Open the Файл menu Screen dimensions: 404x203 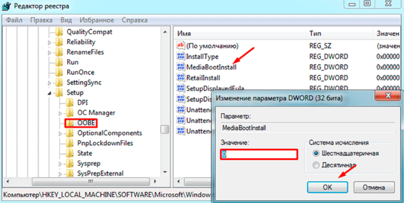(x=14, y=20)
